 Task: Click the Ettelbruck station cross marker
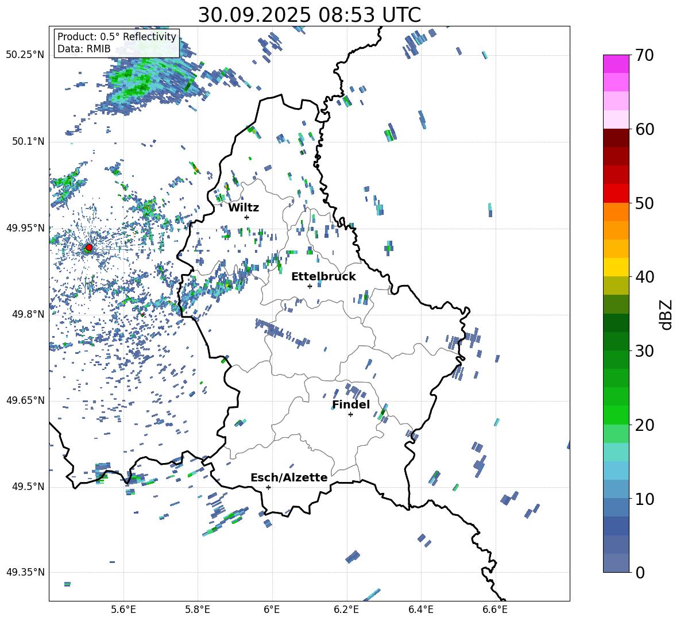pyautogui.click(x=310, y=286)
